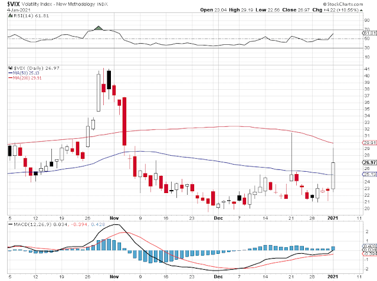Click the blue MA(50) 25.13 legend entry

(24, 73)
